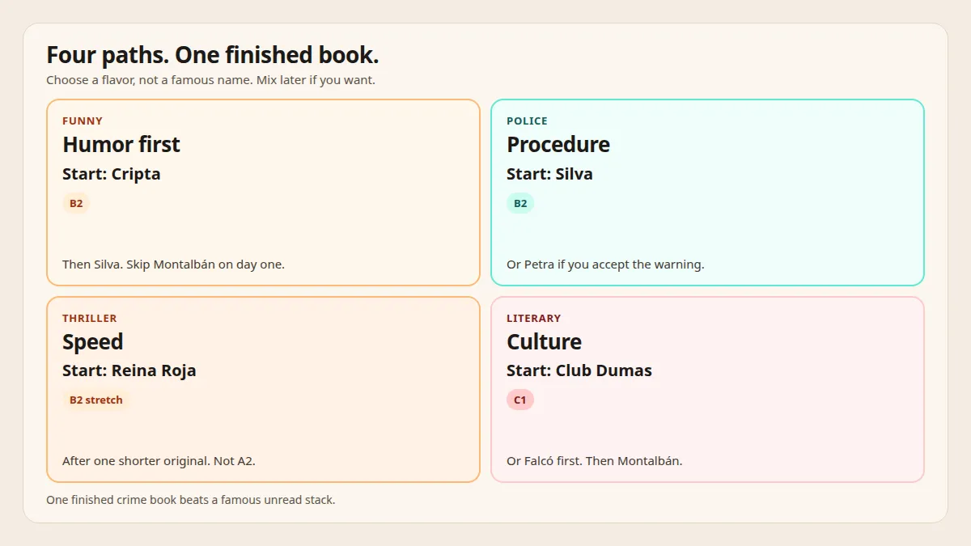
Task: Select the Start: Reina Roja text
Action: (129, 370)
